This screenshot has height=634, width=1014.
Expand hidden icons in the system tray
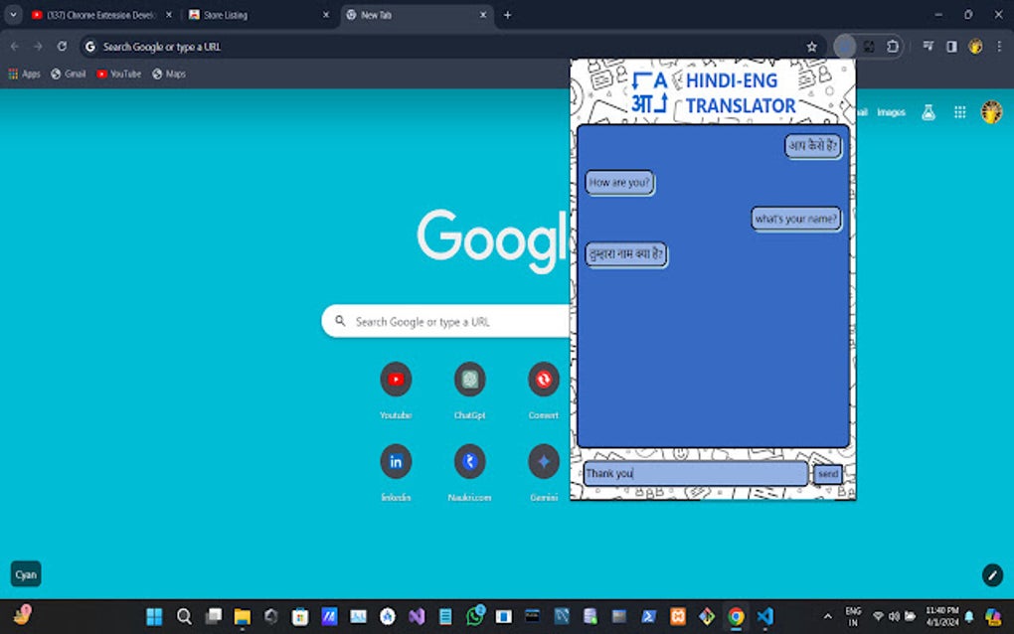click(828, 616)
